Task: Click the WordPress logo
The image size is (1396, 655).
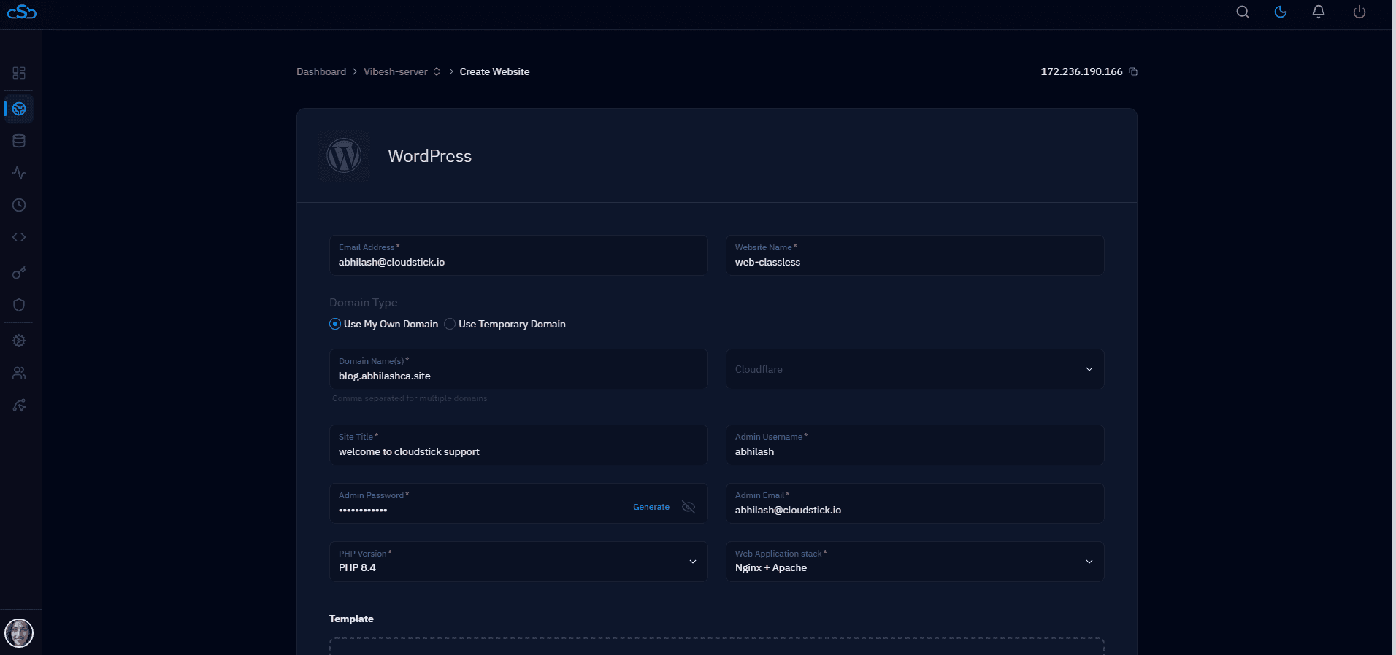Action: point(344,155)
